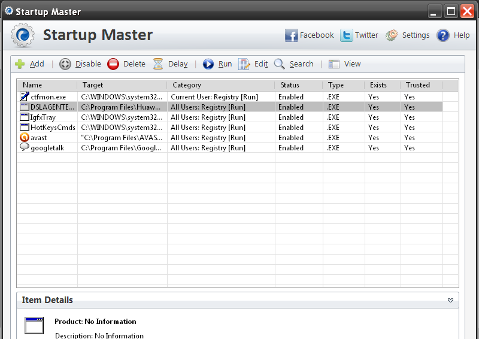479x339 pixels.
Task: Click the title bar app icon
Action: click(x=9, y=11)
